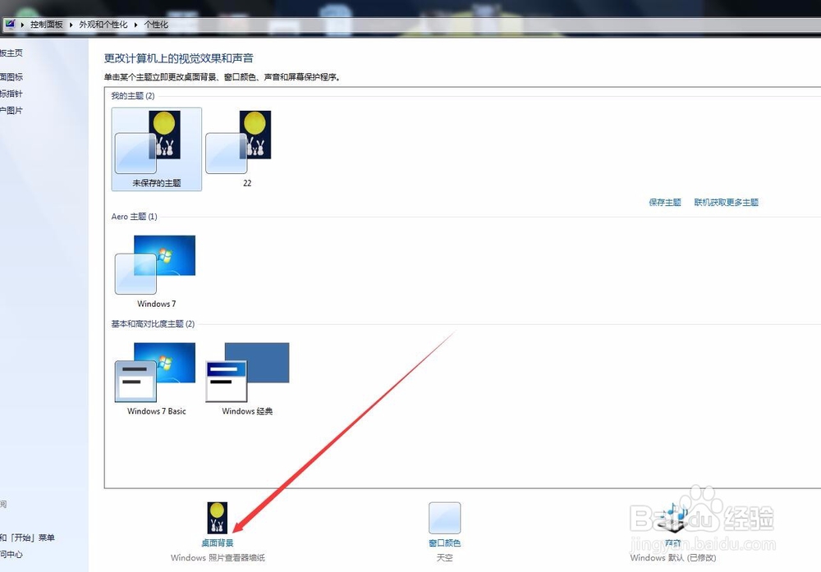Select the unsaved theme 未保存的主题 thumbnail
Screen dimensions: 821x572
point(157,149)
